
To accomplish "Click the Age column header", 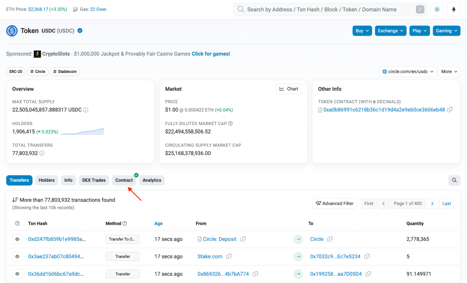I will (x=158, y=223).
